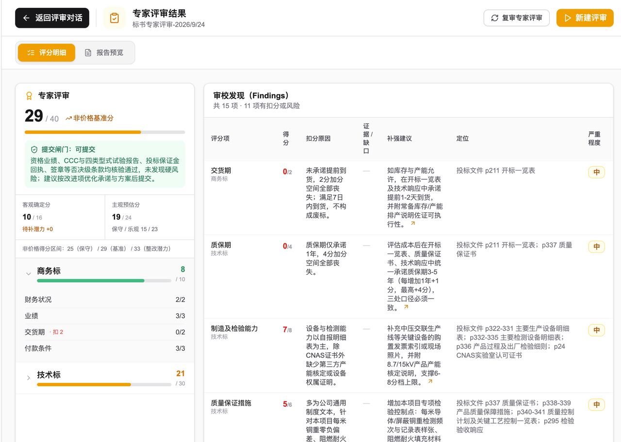Click the 定位 column header
The image size is (621, 442).
click(463, 139)
